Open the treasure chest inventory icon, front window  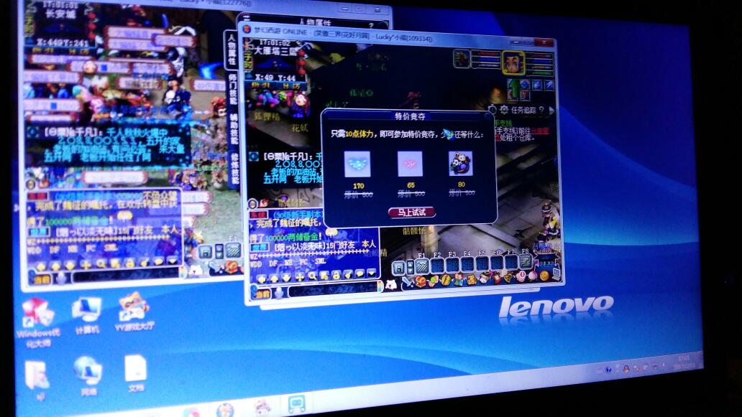(420, 282)
